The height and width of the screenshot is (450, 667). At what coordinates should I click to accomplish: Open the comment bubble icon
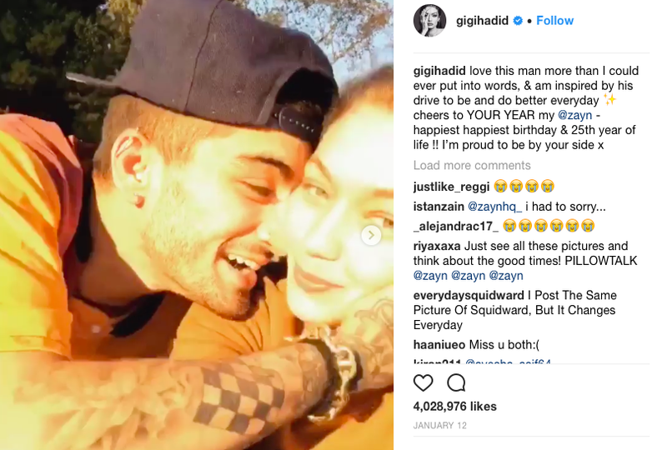[456, 382]
